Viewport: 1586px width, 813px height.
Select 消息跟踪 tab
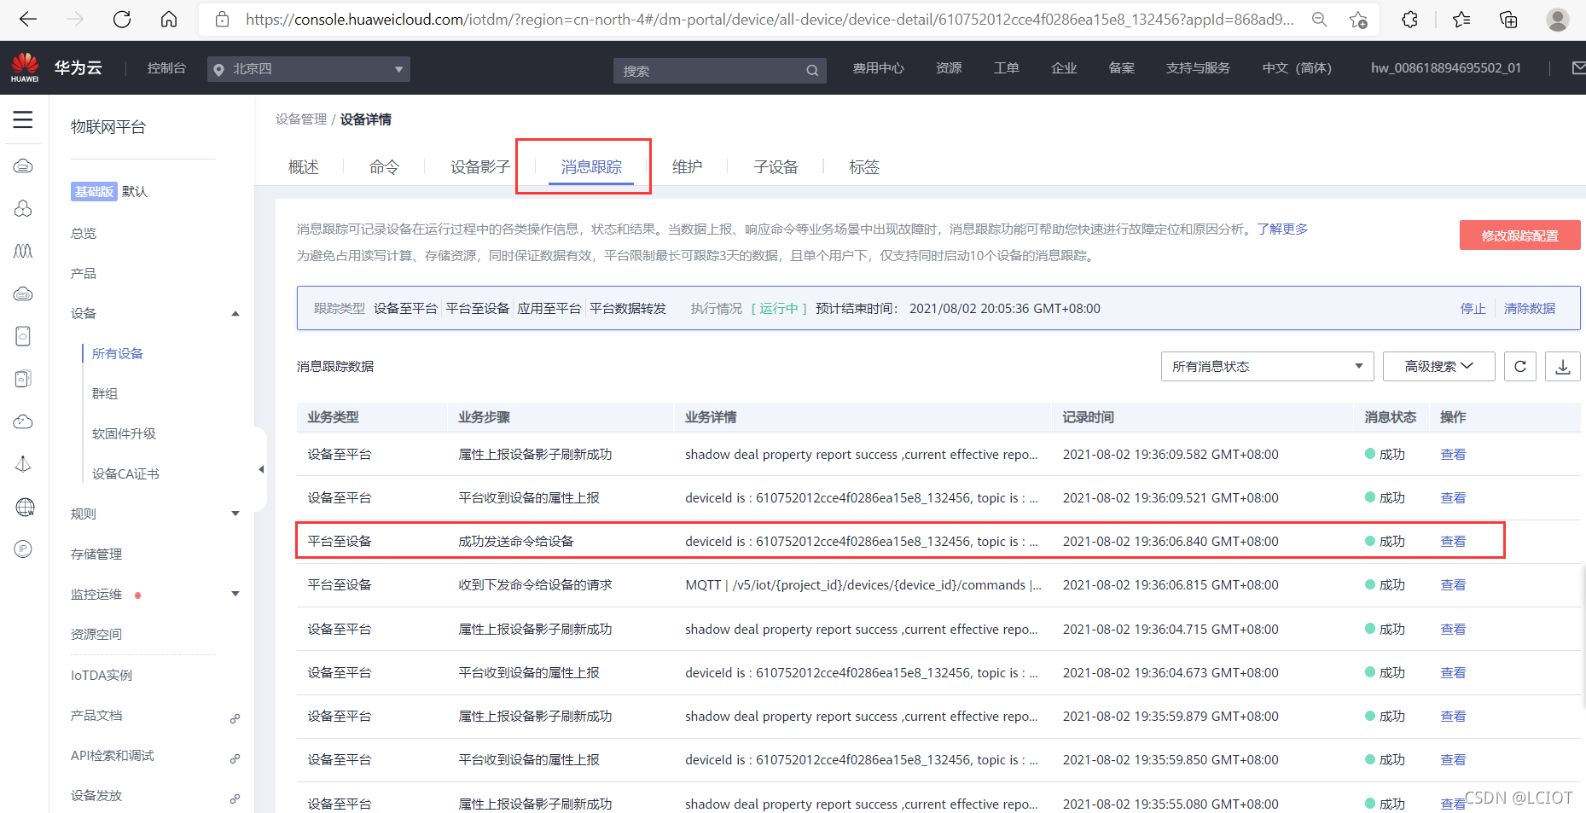pos(591,167)
